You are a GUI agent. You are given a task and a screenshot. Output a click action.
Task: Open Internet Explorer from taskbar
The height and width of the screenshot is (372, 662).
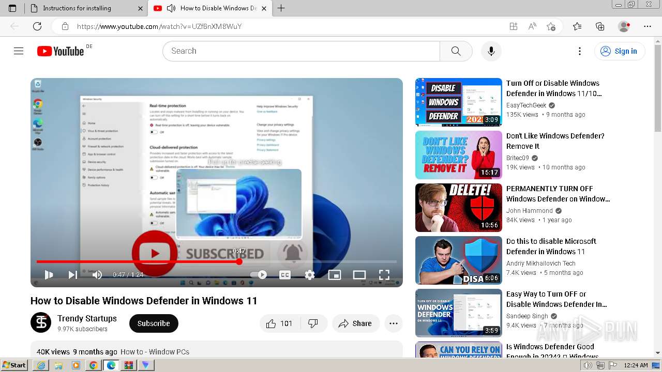tap(41, 365)
